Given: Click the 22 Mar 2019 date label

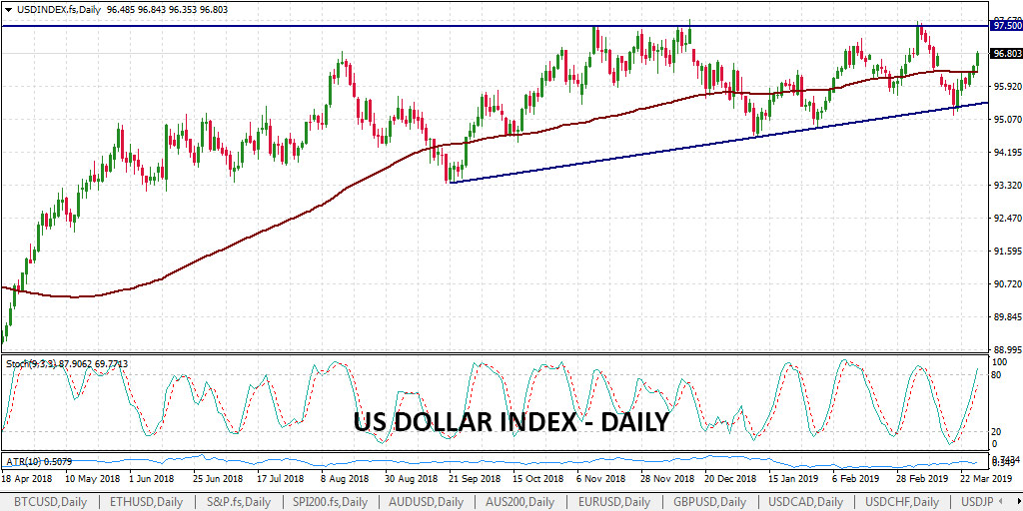Looking at the screenshot, I should point(986,478).
